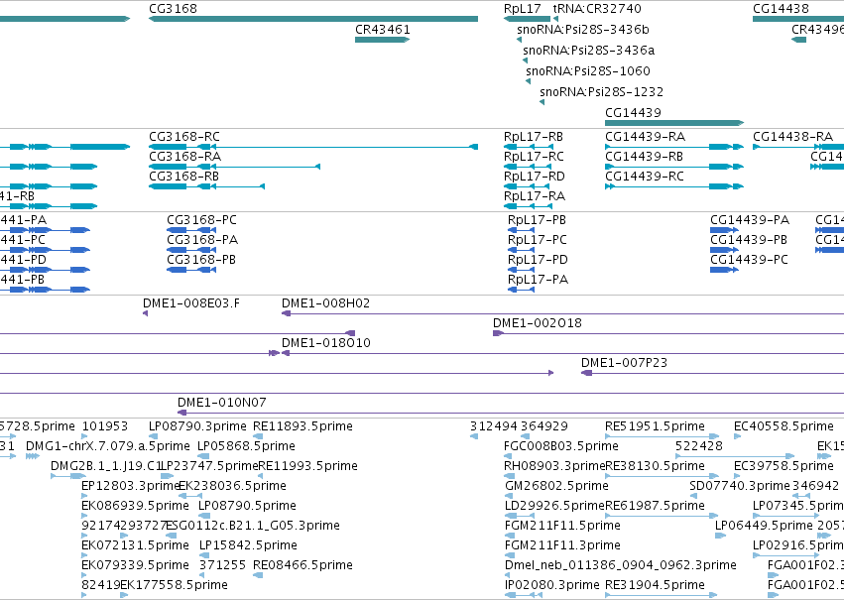
Task: Select EST RE11993.5prime label
Action: click(x=307, y=466)
